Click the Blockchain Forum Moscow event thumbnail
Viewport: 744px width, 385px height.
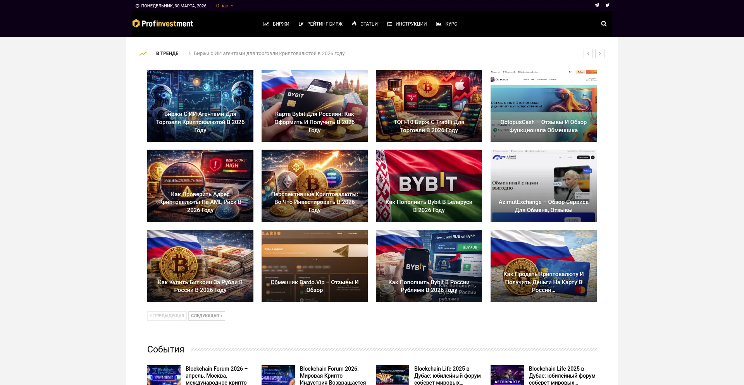164,375
